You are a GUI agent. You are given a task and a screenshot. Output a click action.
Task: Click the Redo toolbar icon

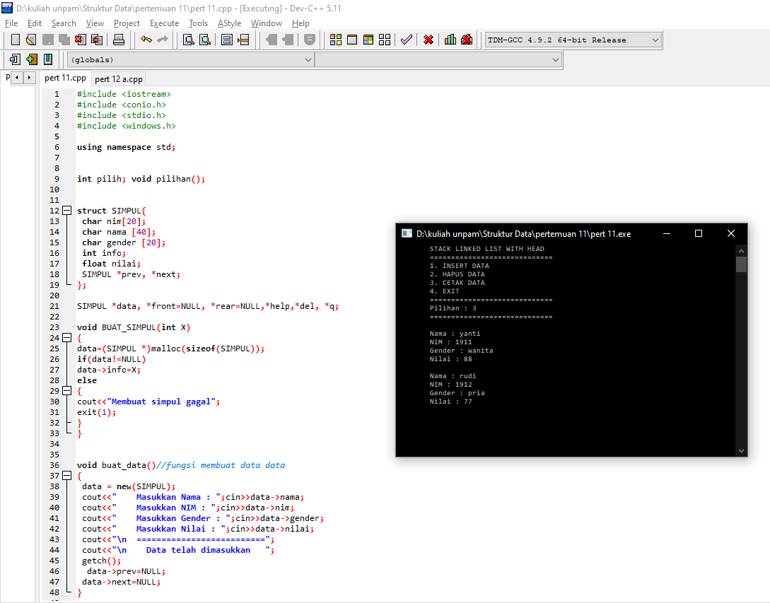point(163,40)
